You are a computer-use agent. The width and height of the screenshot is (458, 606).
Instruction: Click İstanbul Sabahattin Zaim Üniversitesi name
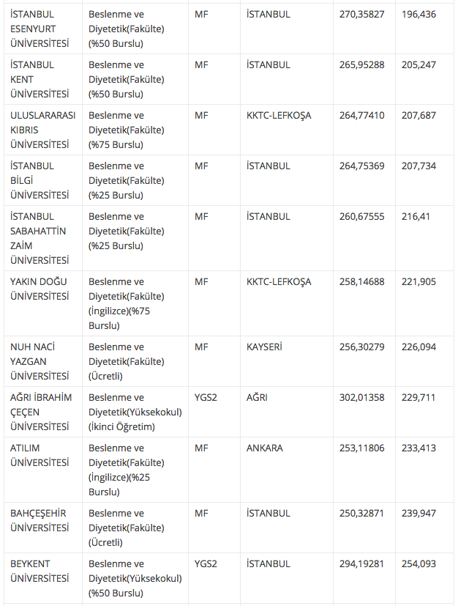(x=40, y=238)
